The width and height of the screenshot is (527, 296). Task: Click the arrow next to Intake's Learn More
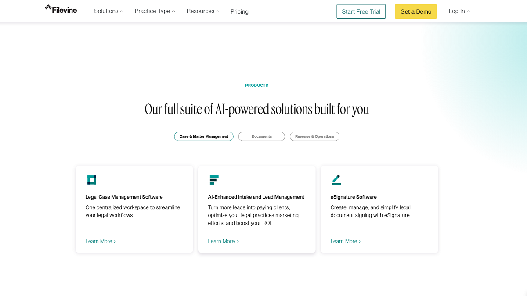pyautogui.click(x=238, y=241)
